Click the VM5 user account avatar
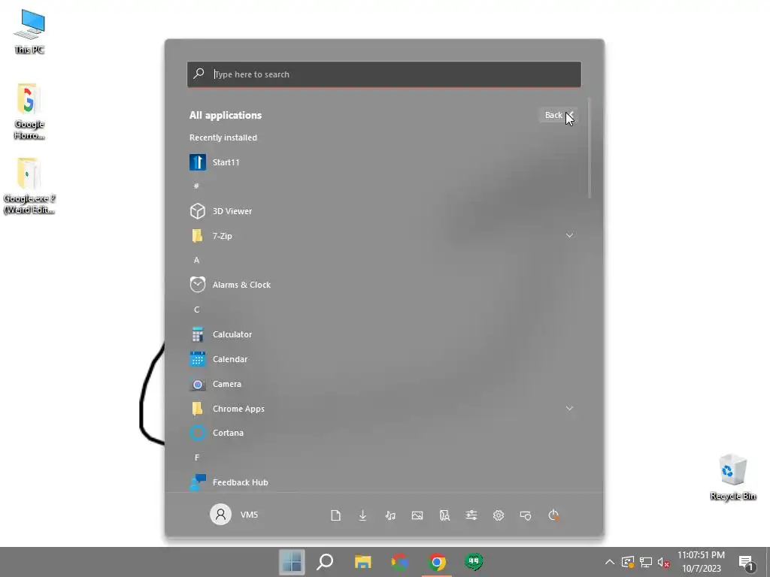770x577 pixels. pyautogui.click(x=220, y=514)
